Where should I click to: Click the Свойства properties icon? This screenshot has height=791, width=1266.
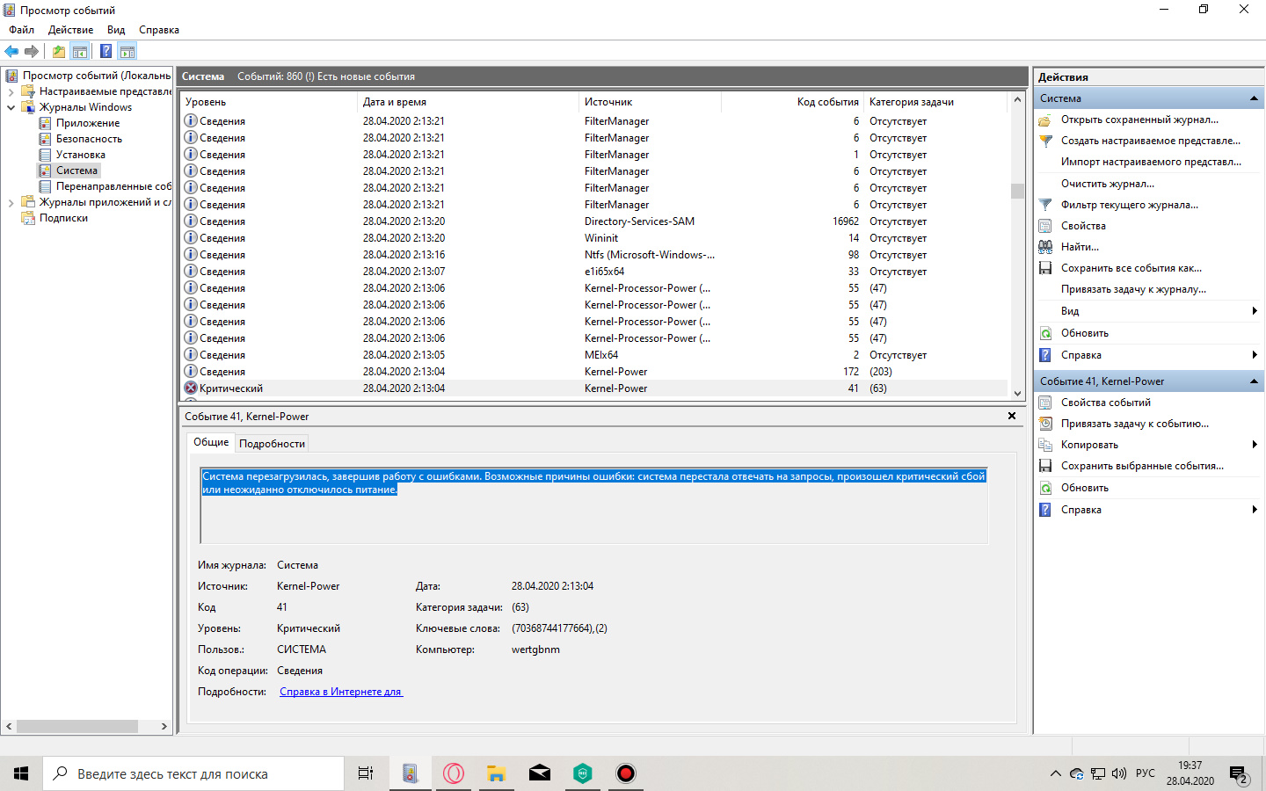point(1045,226)
